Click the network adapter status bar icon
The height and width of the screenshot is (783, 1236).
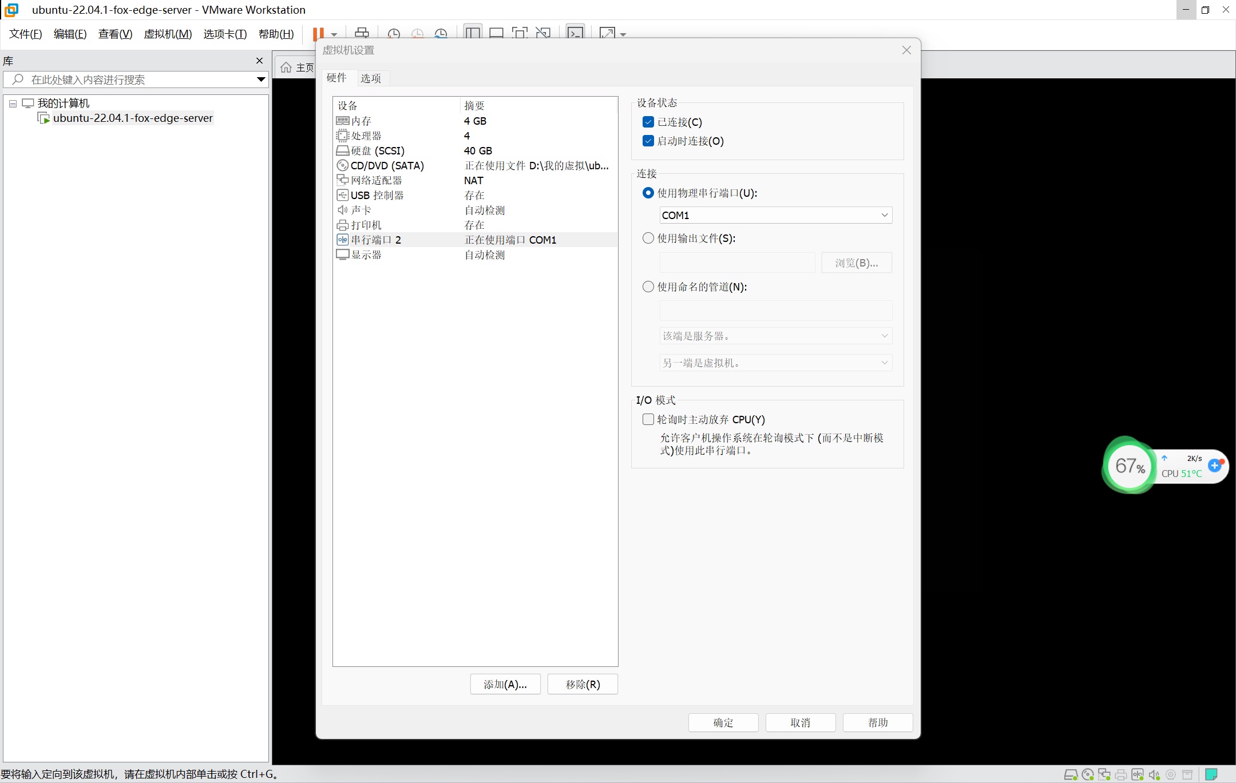pos(1104,775)
